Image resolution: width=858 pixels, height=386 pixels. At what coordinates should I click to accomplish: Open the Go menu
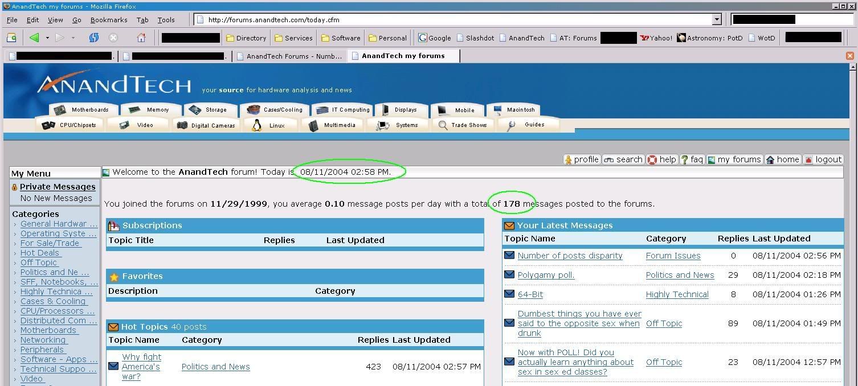pos(77,19)
